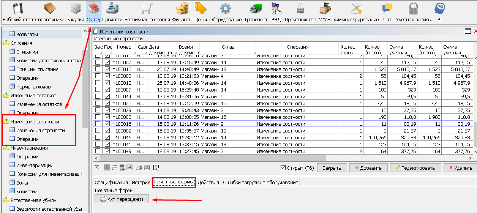Check the first checkbox for row п100007
This screenshot has height=213, width=477.
tap(98, 63)
